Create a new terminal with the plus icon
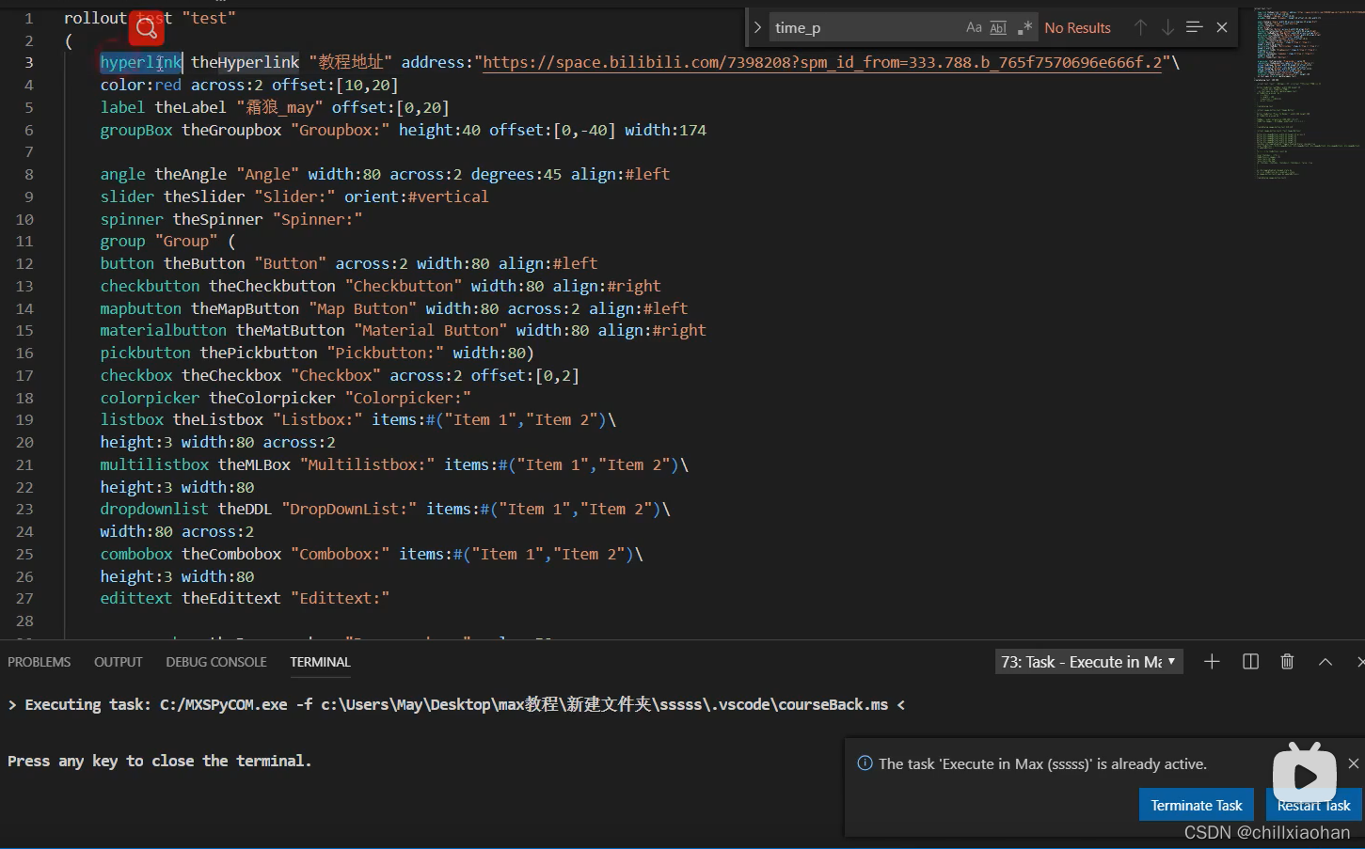Image resolution: width=1365 pixels, height=849 pixels. [1212, 662]
